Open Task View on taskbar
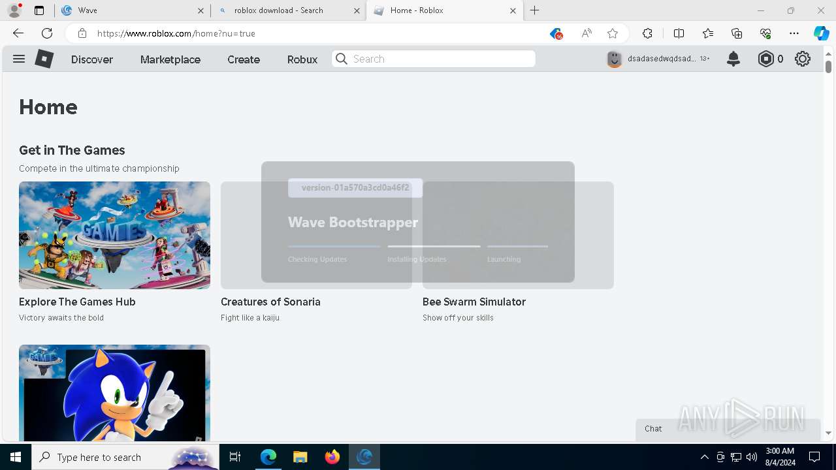Viewport: 836px width, 470px height. (235, 457)
